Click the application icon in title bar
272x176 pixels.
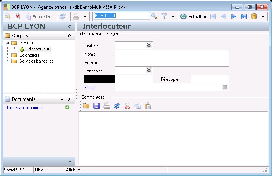click(x=7, y=7)
